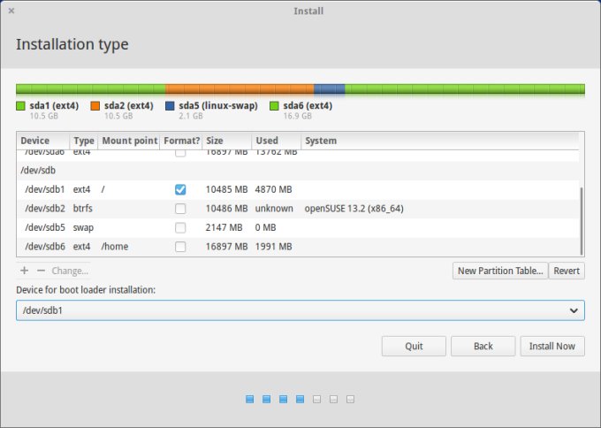Click the sda6 legend color square
Image resolution: width=601 pixels, height=428 pixels.
coord(274,106)
